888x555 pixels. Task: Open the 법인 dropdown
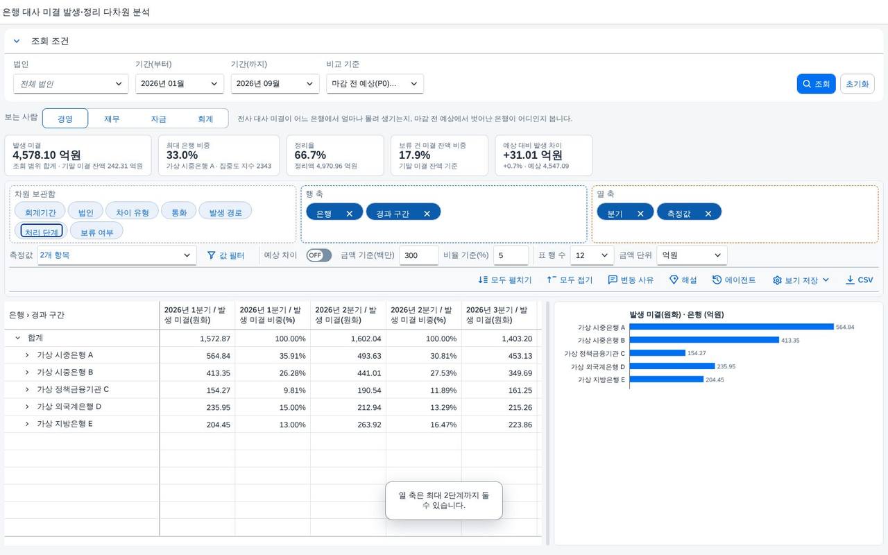pyautogui.click(x=71, y=84)
